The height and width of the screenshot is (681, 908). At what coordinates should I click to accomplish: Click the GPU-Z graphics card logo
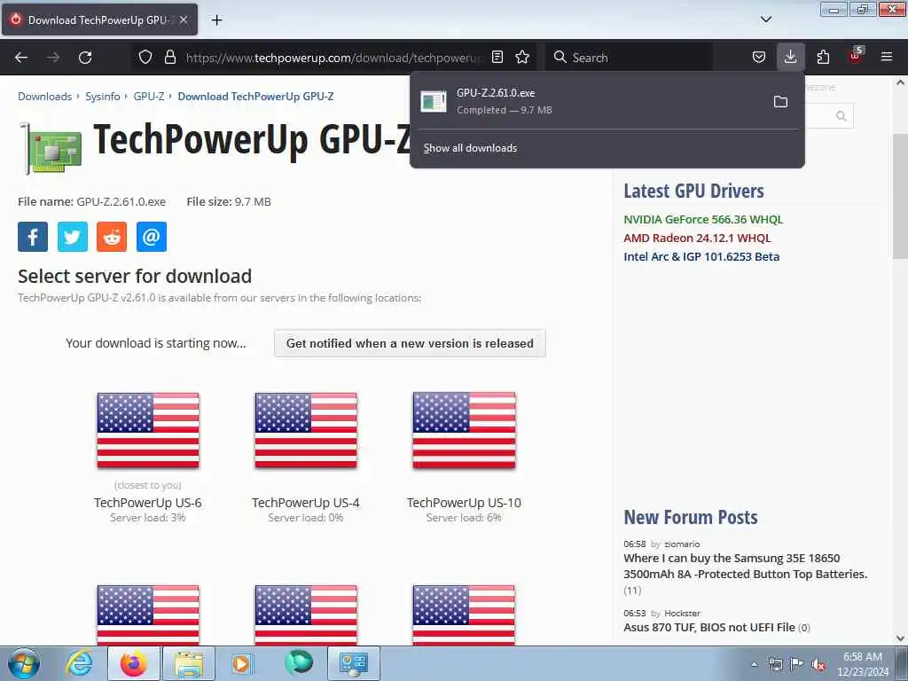(x=51, y=148)
